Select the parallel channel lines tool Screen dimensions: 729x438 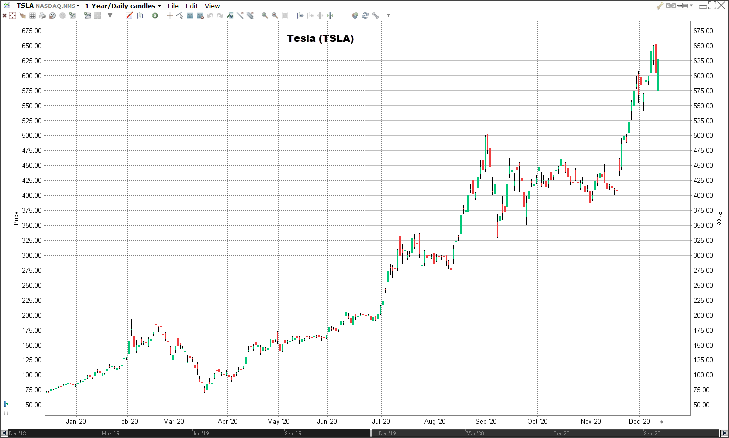pyautogui.click(x=250, y=16)
